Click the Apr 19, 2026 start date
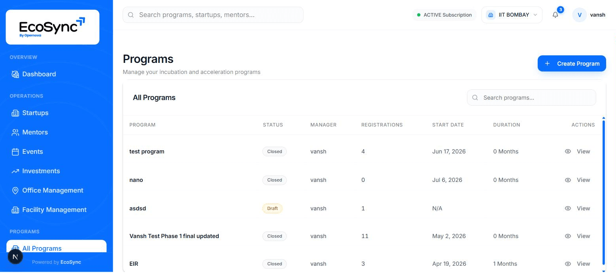This screenshot has width=616, height=276. pos(449,264)
